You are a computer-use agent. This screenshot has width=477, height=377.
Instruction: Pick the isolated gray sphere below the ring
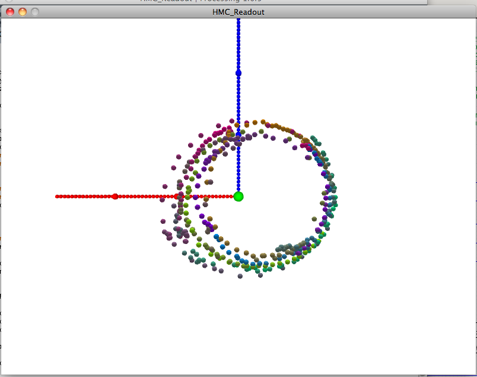(x=240, y=276)
